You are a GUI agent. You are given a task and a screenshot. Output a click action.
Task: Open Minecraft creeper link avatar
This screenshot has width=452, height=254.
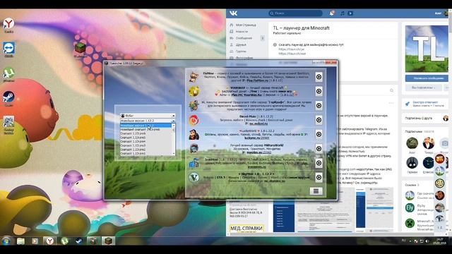pos(410,223)
